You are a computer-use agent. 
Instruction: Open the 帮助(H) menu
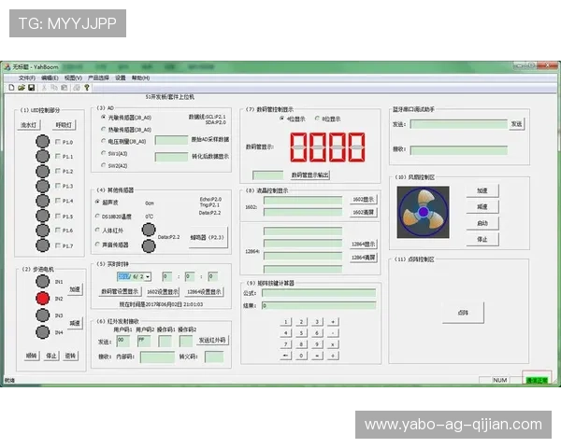[140, 77]
